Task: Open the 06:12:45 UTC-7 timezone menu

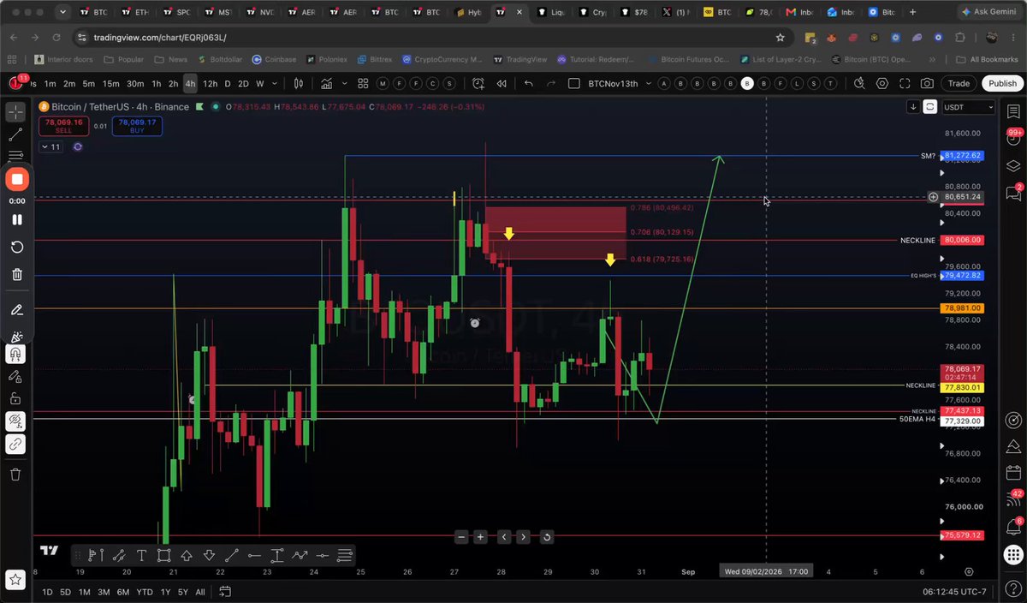Action: 954,592
